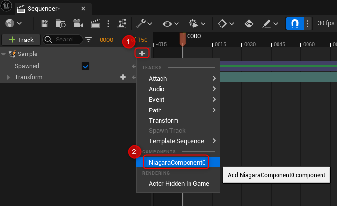Toggle the Spawned checkbox
The width and height of the screenshot is (337, 206).
click(x=86, y=66)
